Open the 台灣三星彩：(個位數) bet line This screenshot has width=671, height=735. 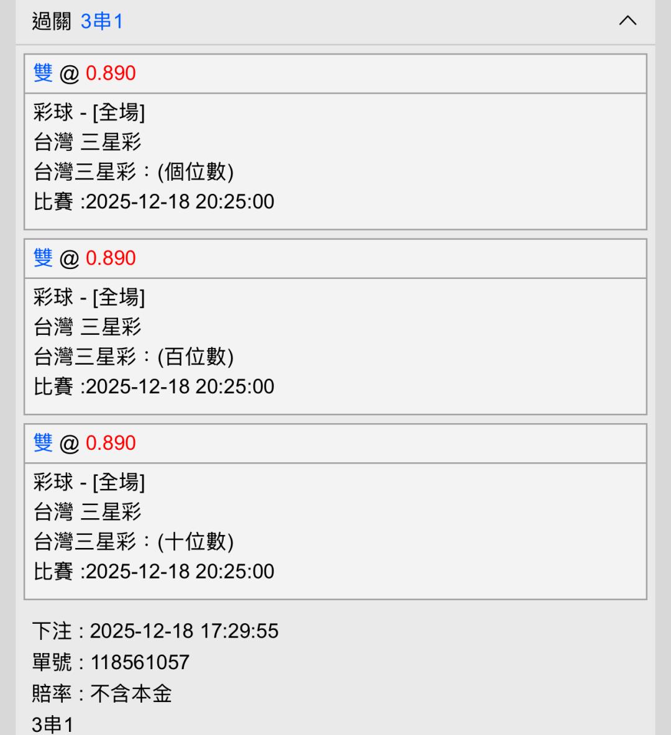point(134,172)
